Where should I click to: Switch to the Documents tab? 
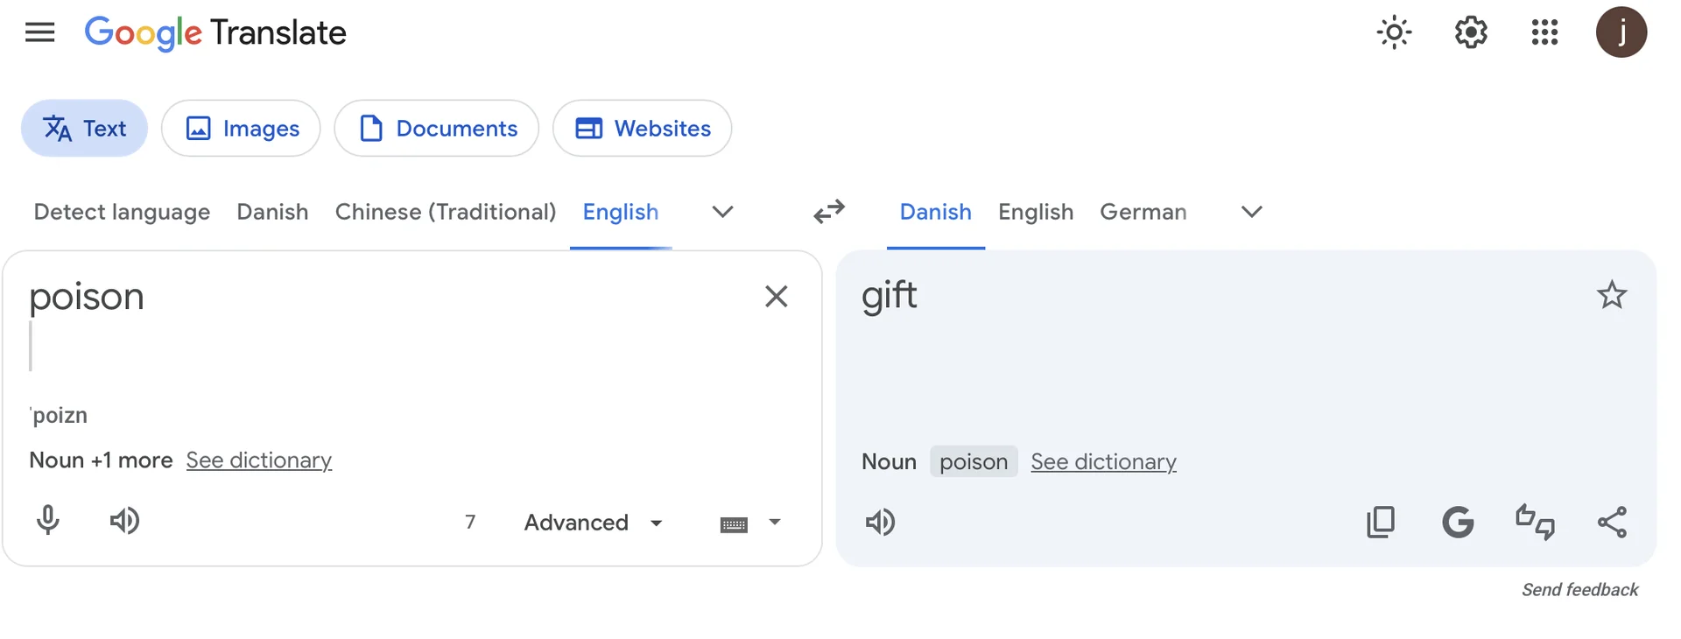(437, 129)
